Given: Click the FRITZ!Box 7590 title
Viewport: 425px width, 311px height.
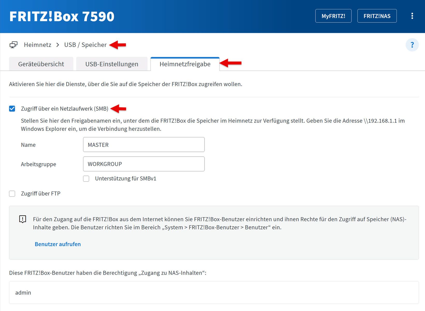Looking at the screenshot, I should click(62, 16).
